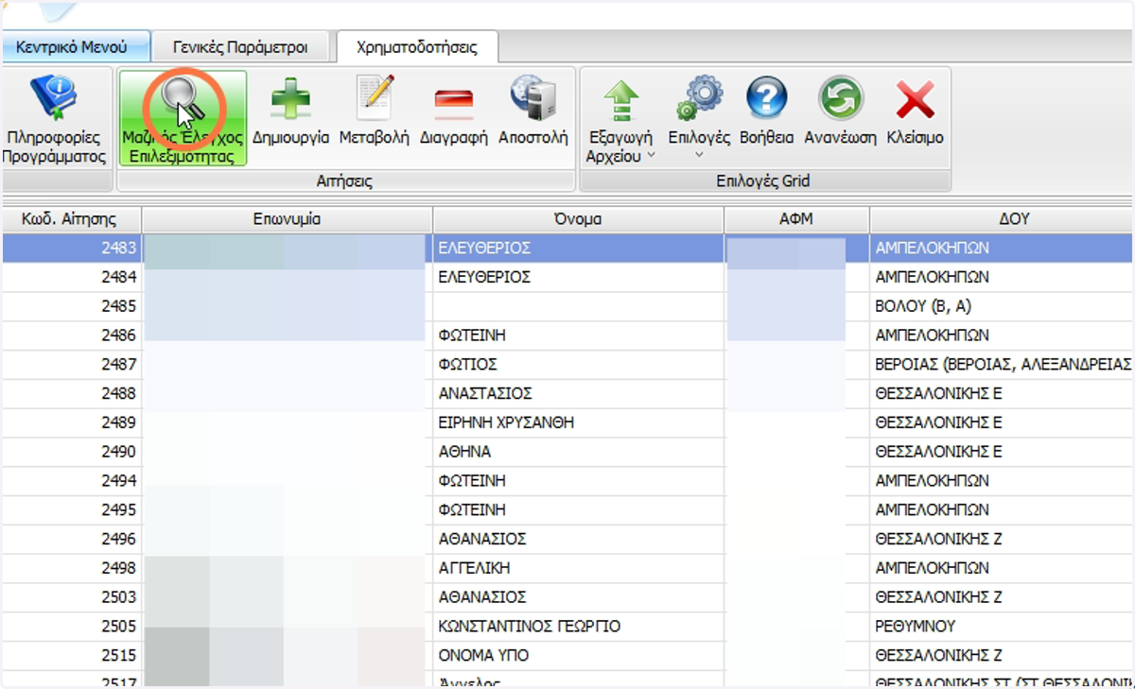Launch Αποστολή globe server icon
The width and height of the screenshot is (1135, 689).
tap(533, 98)
